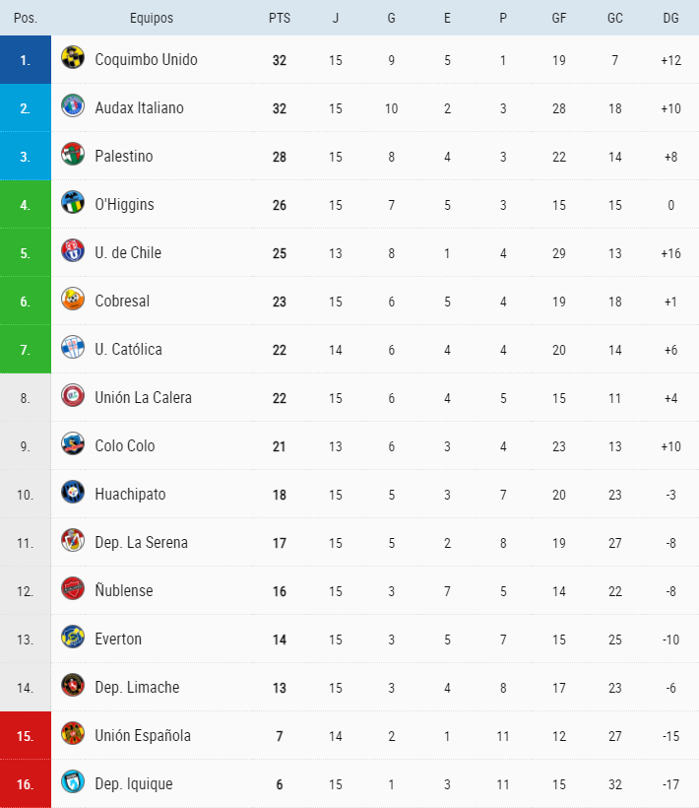Image resolution: width=699 pixels, height=808 pixels.
Task: Click the Everton club badge
Action: [73, 638]
